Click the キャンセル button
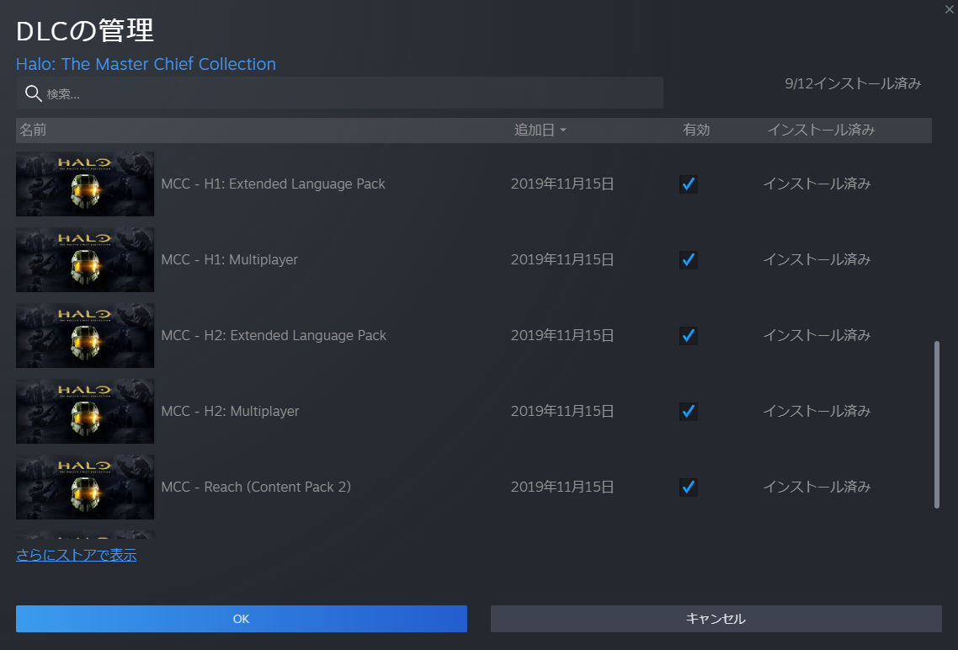 [716, 619]
